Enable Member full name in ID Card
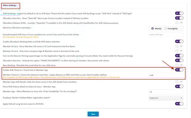Viewport: 191px width, 118px height. [179, 46]
